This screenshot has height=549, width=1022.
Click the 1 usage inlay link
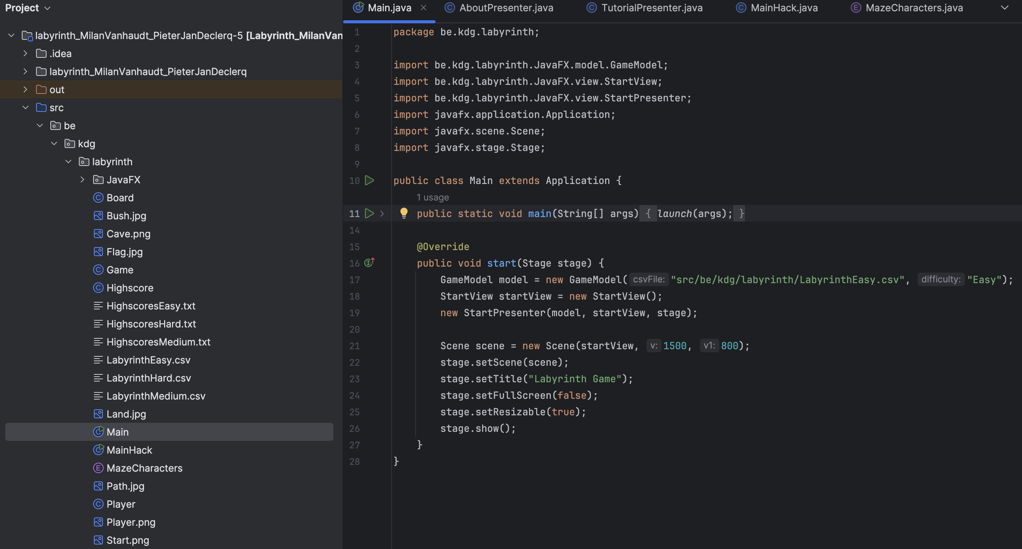pyautogui.click(x=433, y=197)
